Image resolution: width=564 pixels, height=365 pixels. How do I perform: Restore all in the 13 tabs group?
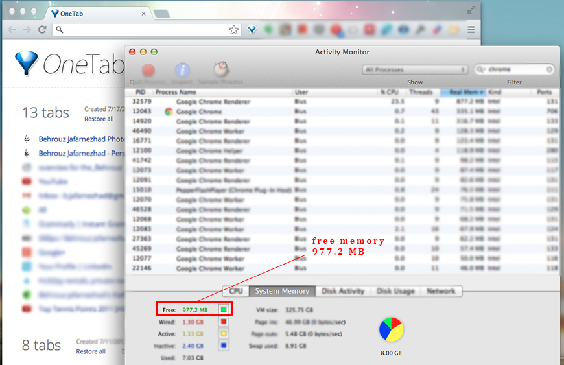99,119
